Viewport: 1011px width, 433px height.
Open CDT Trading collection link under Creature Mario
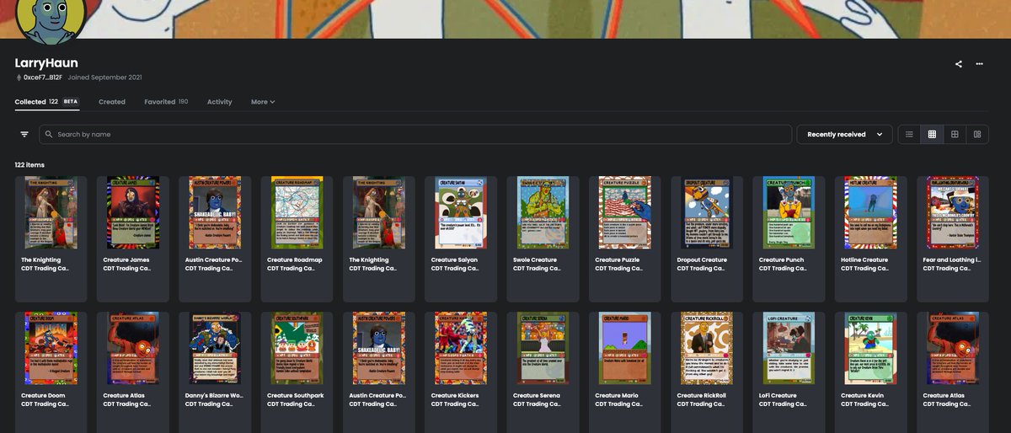pyautogui.click(x=619, y=404)
